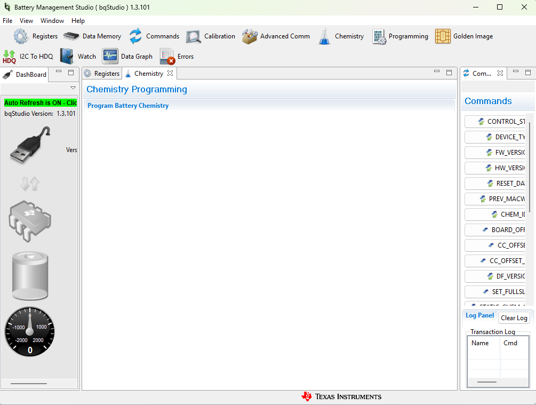Open Advanced Comm toolbox icon

point(250,36)
